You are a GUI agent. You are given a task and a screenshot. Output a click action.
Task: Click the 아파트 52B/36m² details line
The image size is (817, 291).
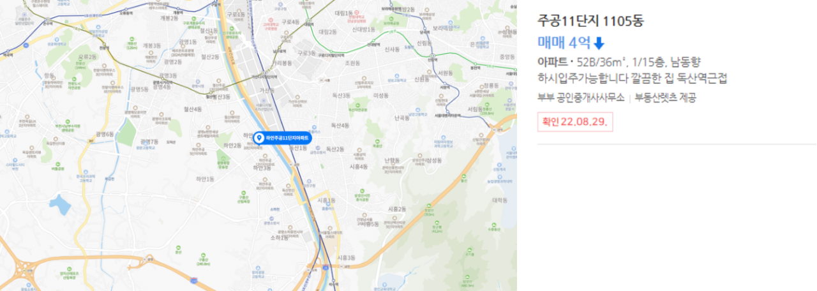619,62
